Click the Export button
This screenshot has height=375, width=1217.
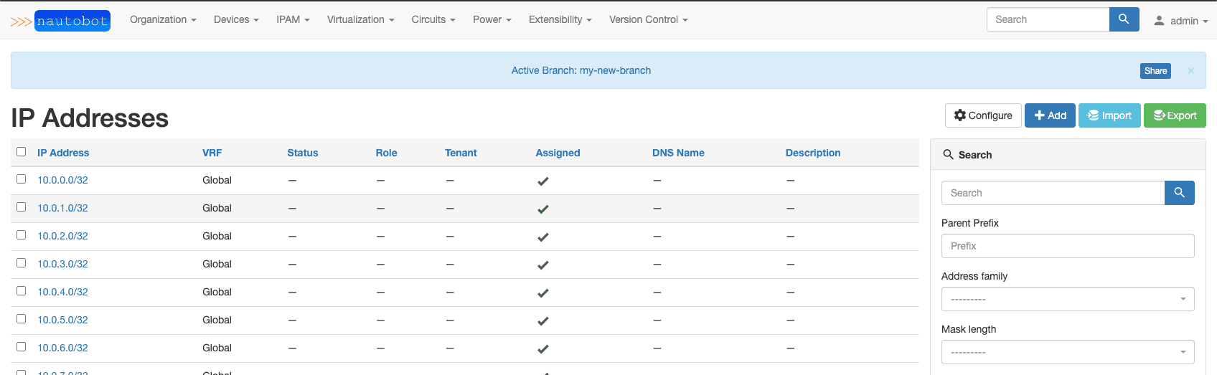point(1175,115)
